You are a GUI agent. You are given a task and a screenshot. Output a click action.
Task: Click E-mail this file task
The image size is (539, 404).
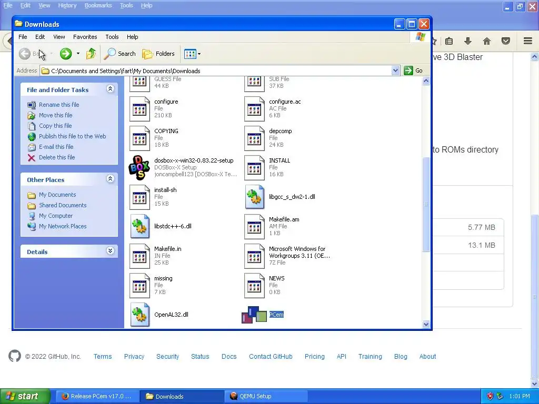click(x=56, y=147)
